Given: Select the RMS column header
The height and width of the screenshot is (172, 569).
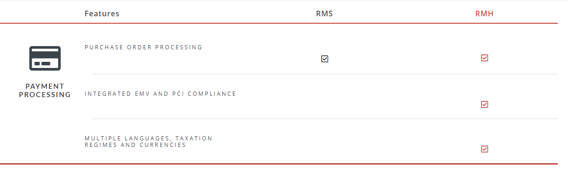Looking at the screenshot, I should [324, 13].
